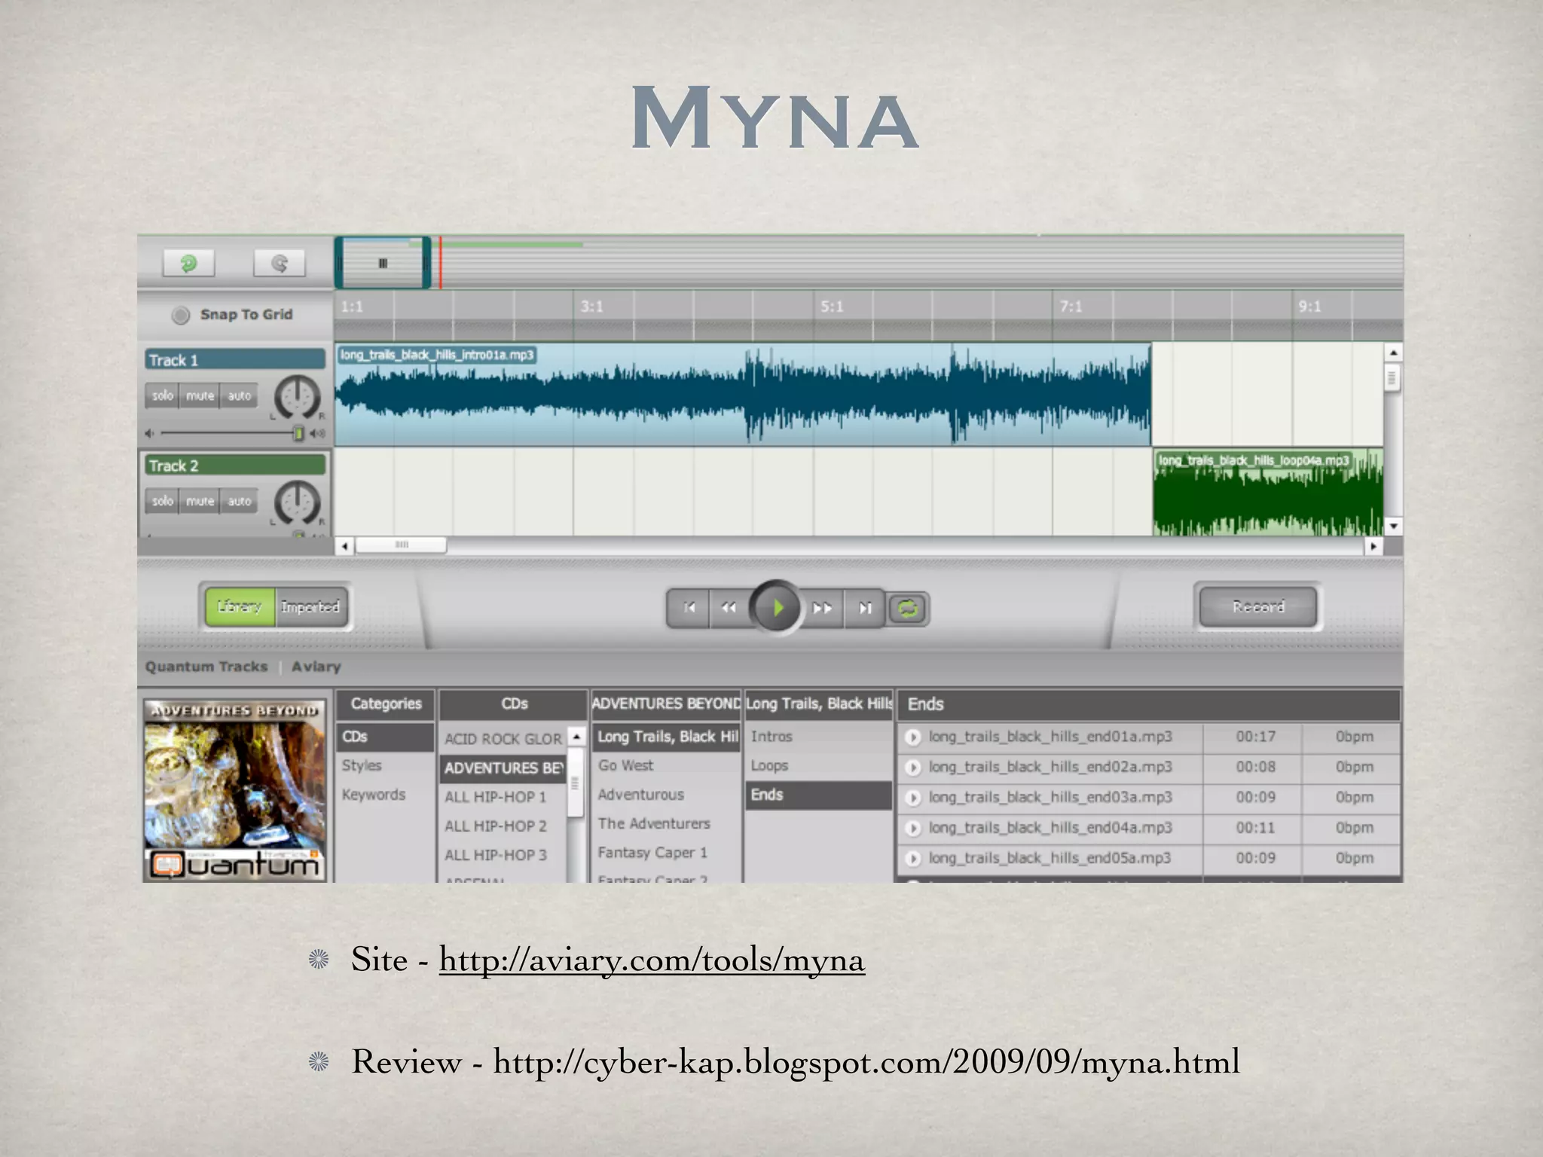Screen dimensions: 1543x1157
Task: Click Track 1 loud volume speaker icon
Action: point(319,433)
